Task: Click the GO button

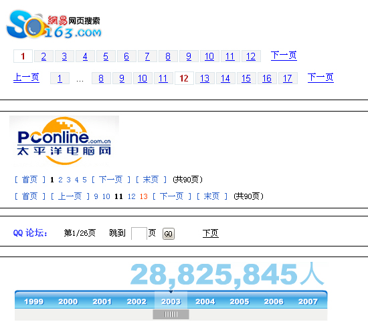Action: tap(169, 234)
